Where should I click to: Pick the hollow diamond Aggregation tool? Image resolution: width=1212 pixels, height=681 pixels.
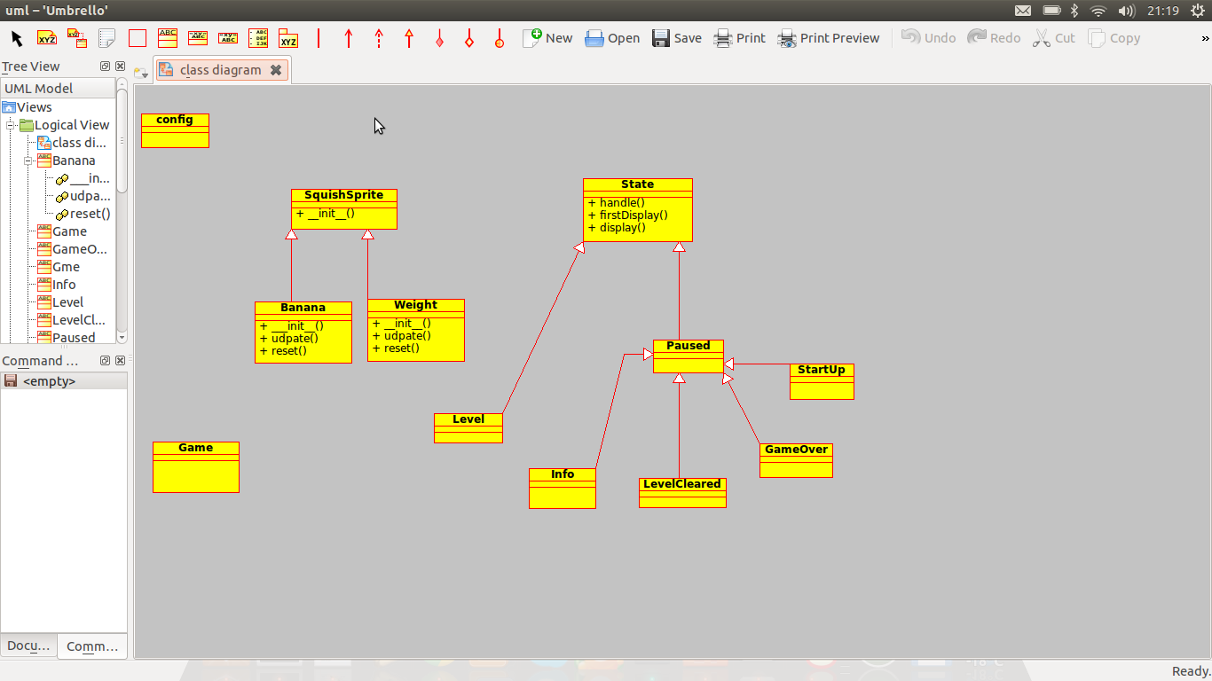click(x=469, y=38)
